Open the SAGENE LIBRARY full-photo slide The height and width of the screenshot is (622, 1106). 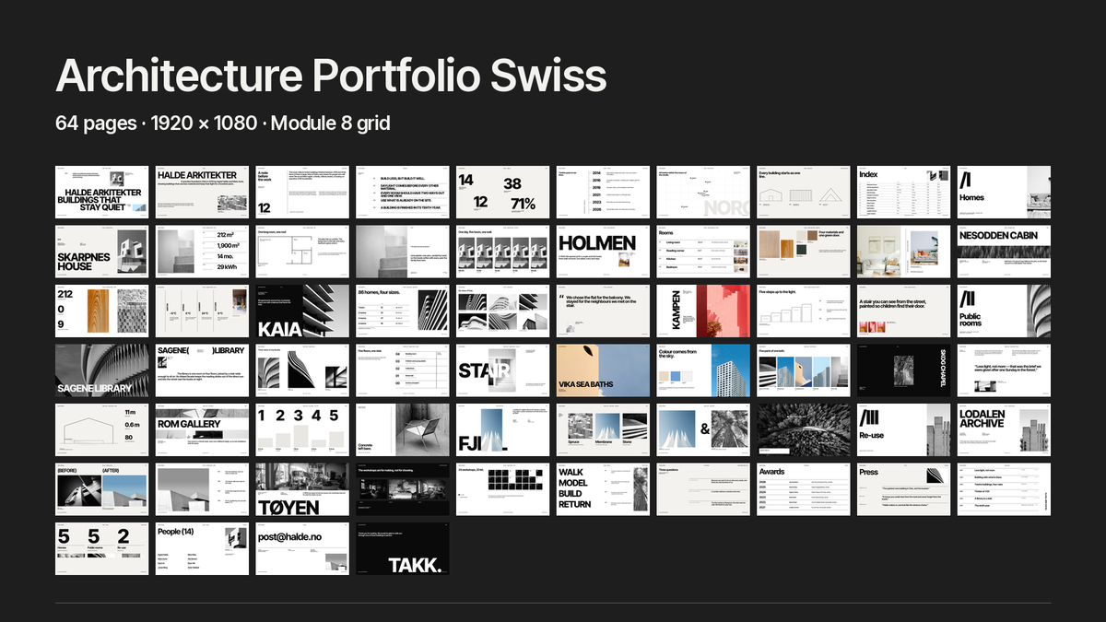click(102, 370)
